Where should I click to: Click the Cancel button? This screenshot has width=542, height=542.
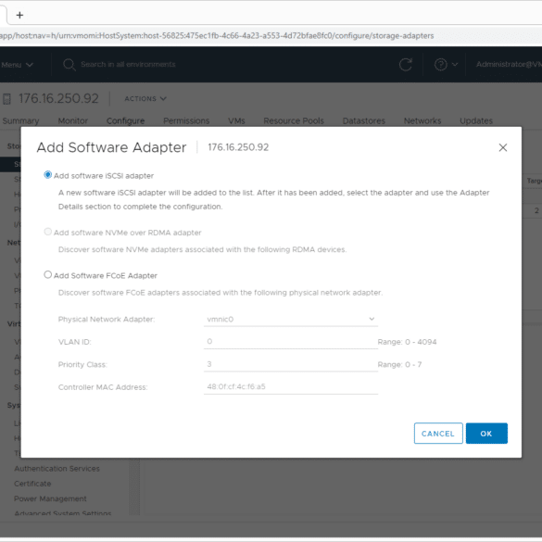[x=438, y=433]
